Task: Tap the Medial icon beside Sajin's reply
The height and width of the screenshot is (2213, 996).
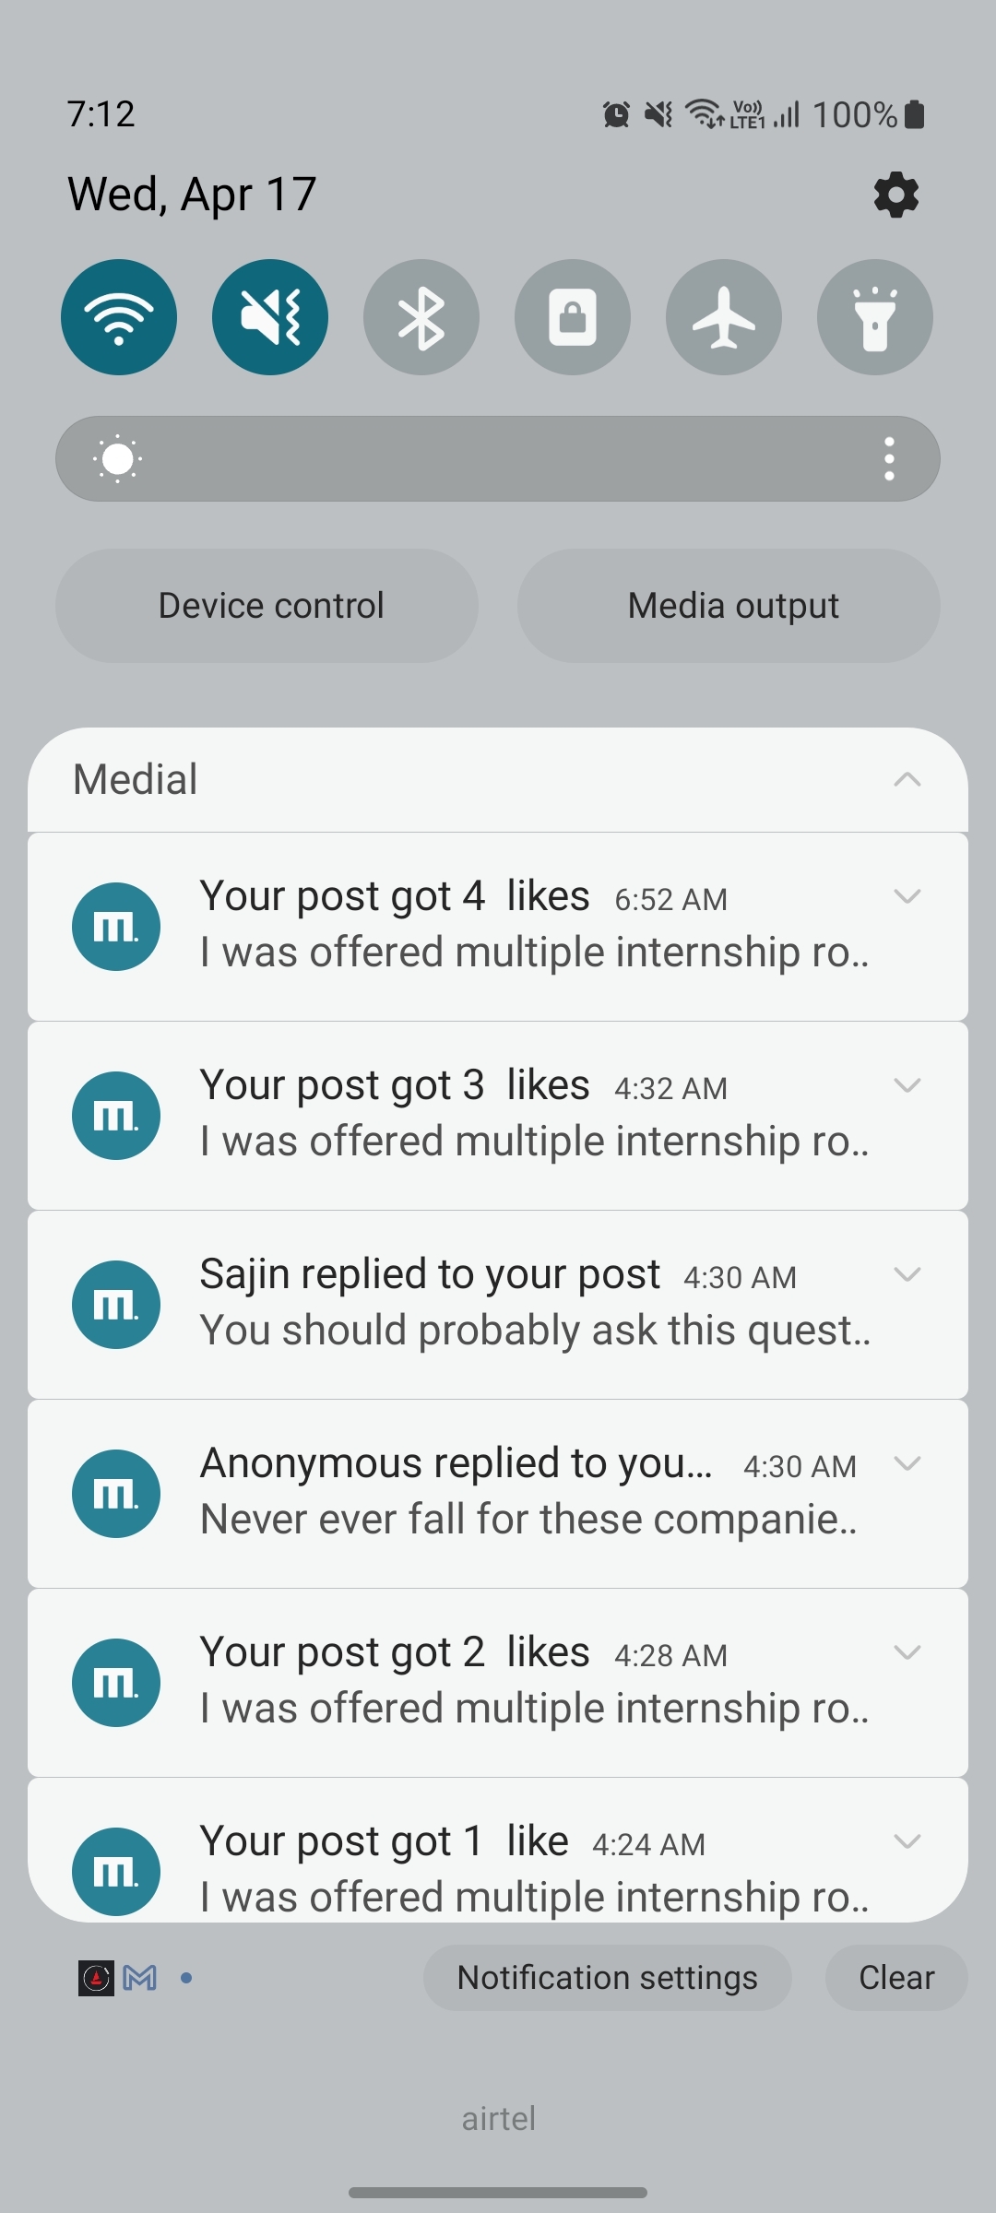Action: click(116, 1305)
